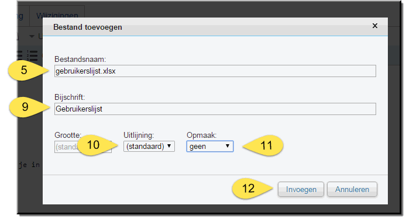
Task: Select the bullet list icon at left edge
Action: (20, 55)
